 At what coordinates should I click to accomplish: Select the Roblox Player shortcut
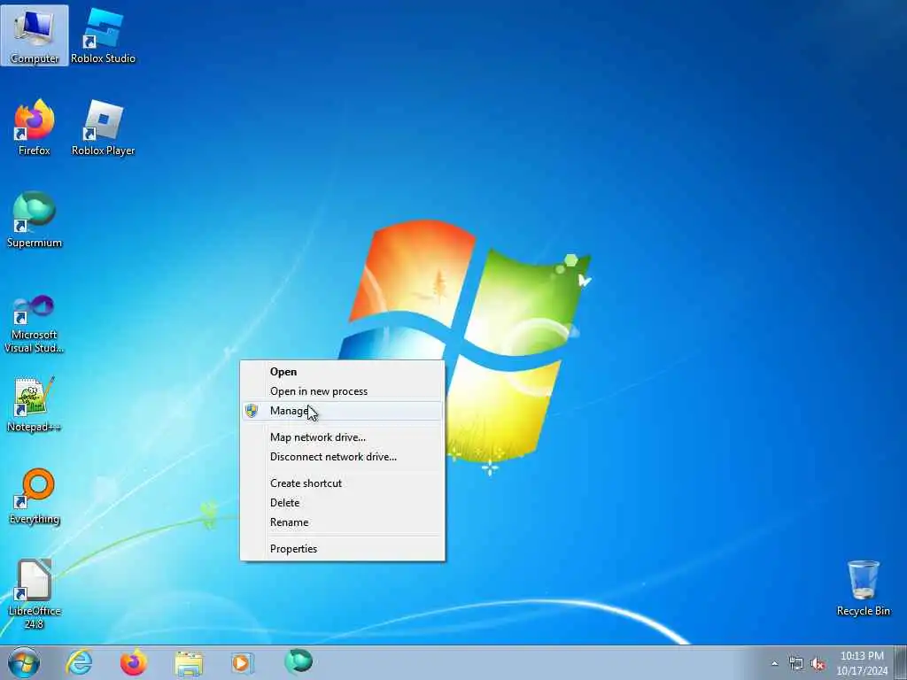click(x=103, y=127)
